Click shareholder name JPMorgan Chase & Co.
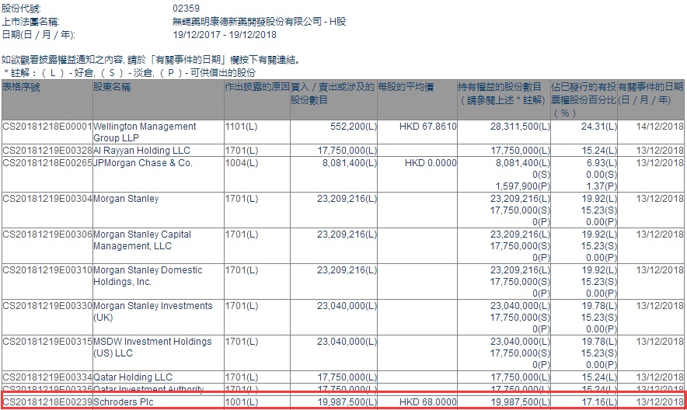687x410 pixels. [x=143, y=163]
